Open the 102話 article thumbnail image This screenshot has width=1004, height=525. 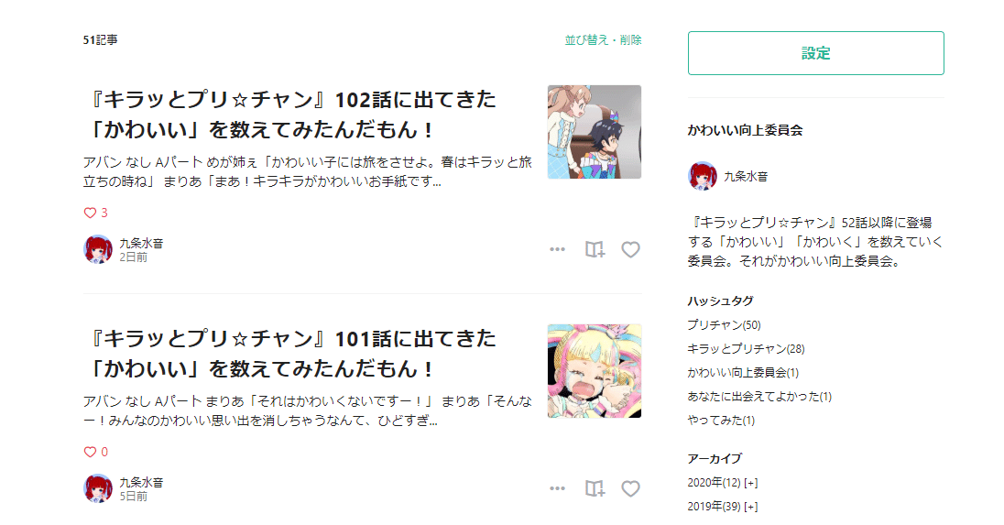(x=595, y=132)
